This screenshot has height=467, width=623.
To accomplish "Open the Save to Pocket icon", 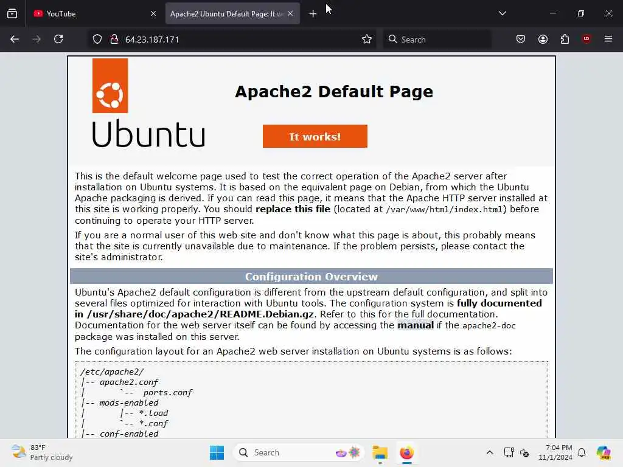I will [x=521, y=39].
